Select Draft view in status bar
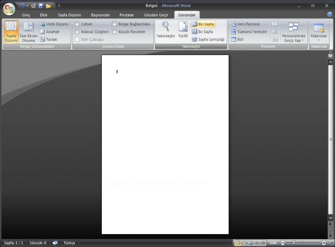335x247 pixels. pyautogui.click(x=263, y=243)
